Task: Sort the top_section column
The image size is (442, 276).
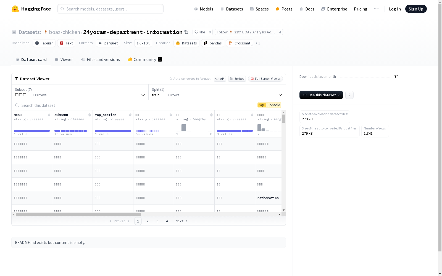Action: [130, 115]
